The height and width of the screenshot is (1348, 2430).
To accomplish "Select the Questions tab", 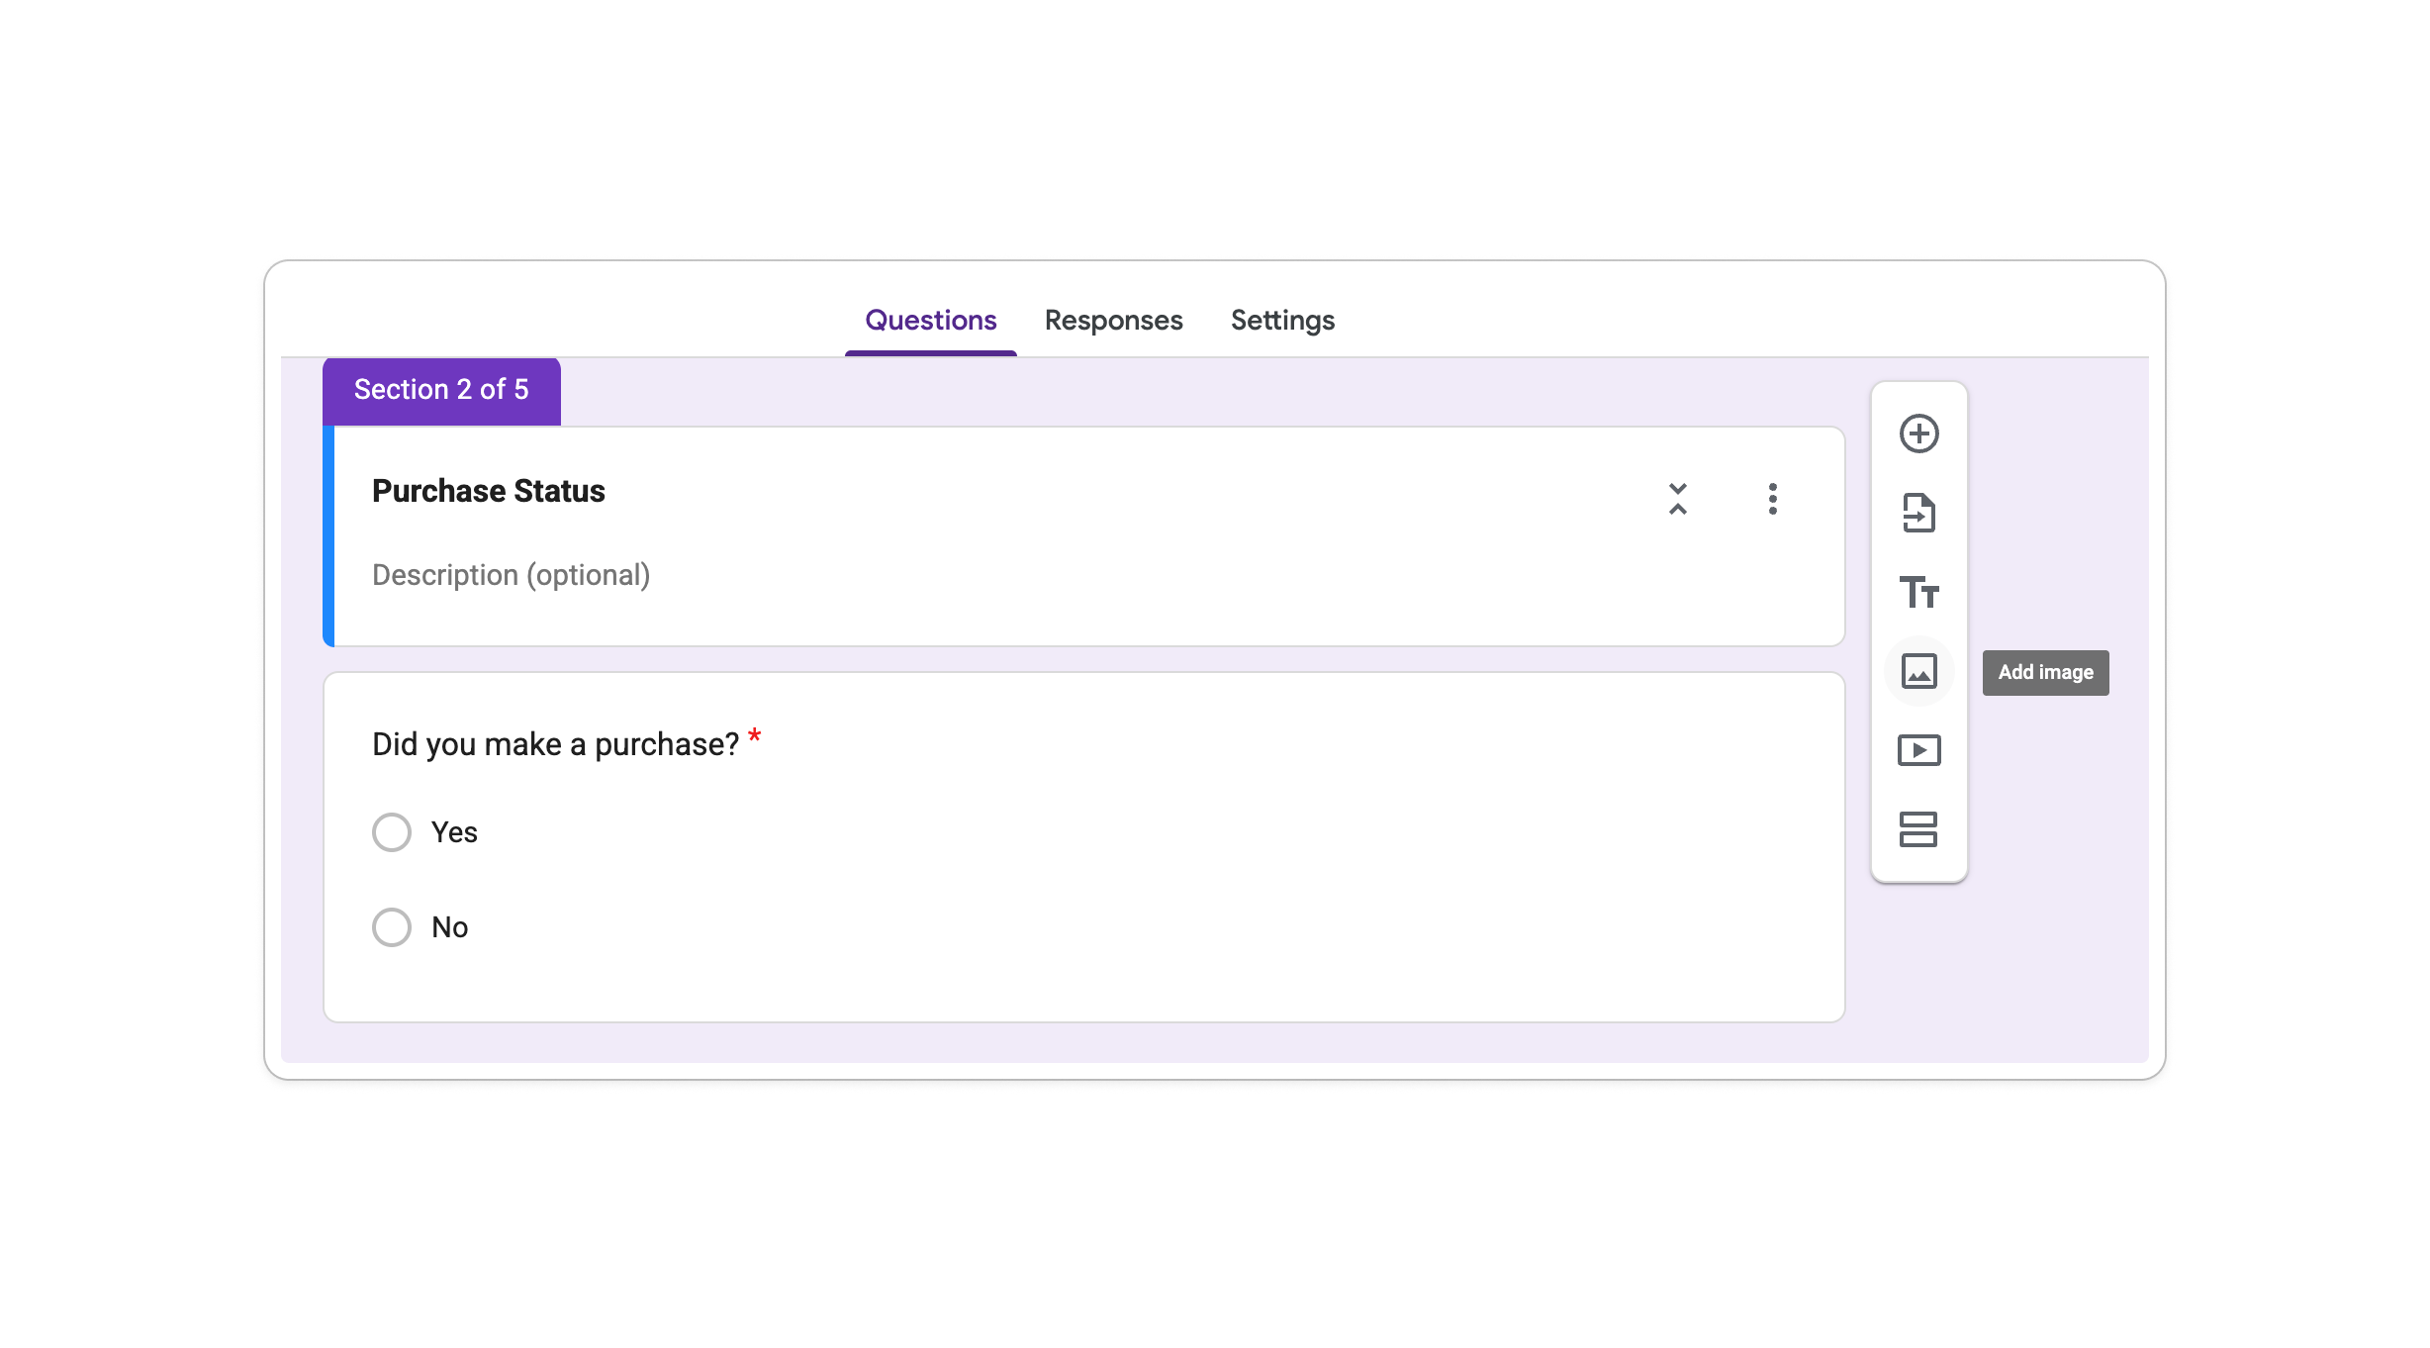I will pos(930,320).
